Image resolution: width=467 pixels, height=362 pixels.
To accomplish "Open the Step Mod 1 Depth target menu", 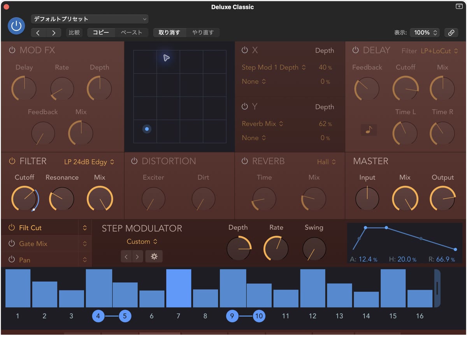I will click(x=274, y=67).
